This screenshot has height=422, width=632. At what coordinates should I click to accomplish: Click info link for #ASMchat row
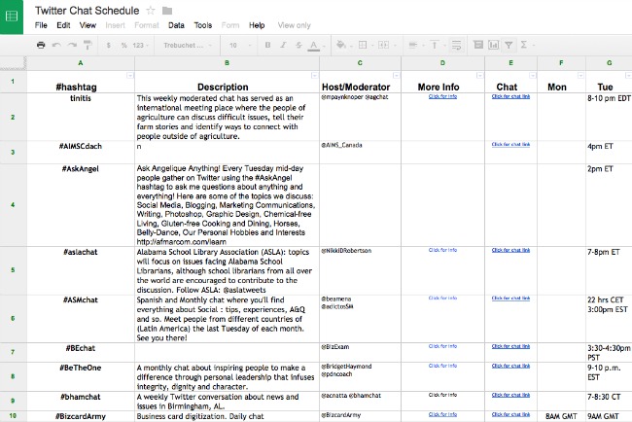(442, 299)
